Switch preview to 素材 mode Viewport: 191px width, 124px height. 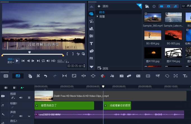10,62
